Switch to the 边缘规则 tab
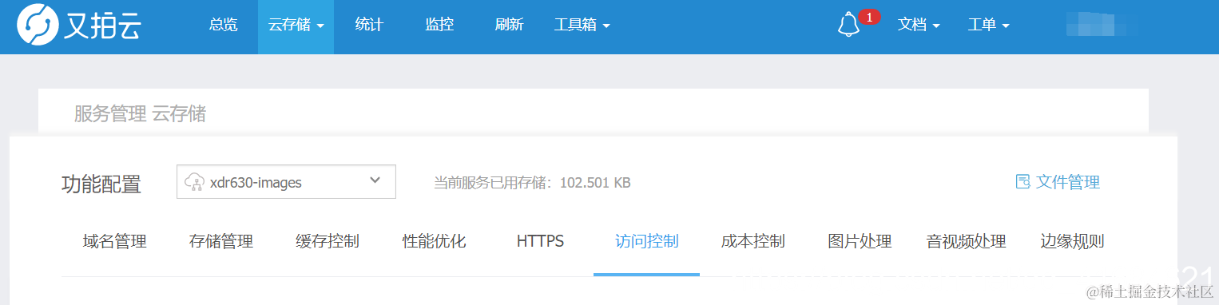Screen dimensions: 1219x305 (x=1072, y=241)
